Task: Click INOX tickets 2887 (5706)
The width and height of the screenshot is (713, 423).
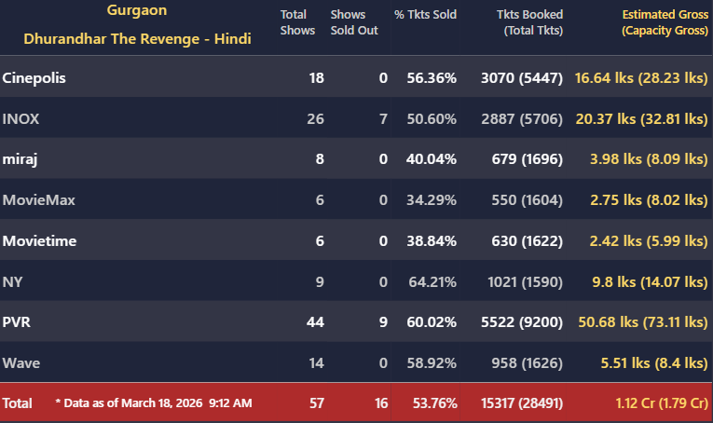Action: tap(522, 119)
